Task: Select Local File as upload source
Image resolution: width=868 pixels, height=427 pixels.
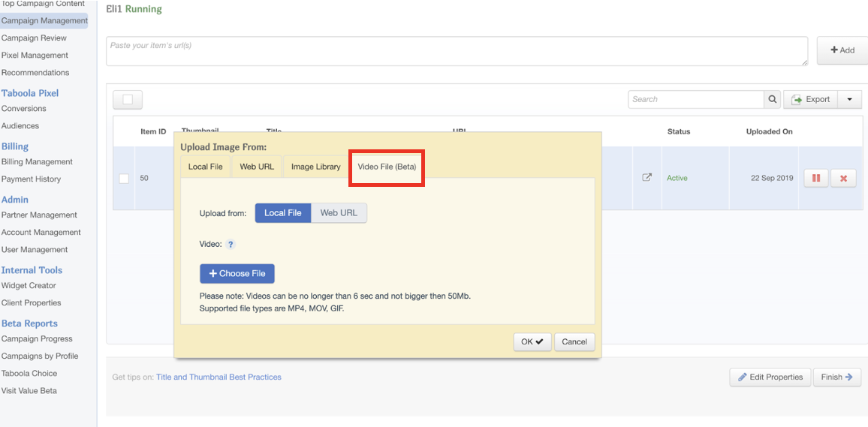Action: 283,213
